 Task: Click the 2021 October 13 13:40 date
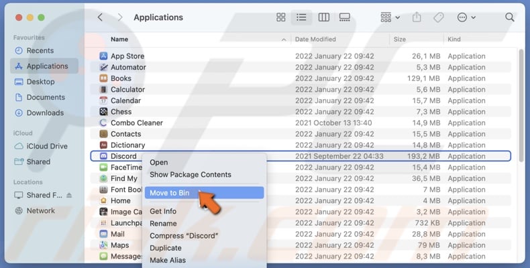pyautogui.click(x=333, y=123)
